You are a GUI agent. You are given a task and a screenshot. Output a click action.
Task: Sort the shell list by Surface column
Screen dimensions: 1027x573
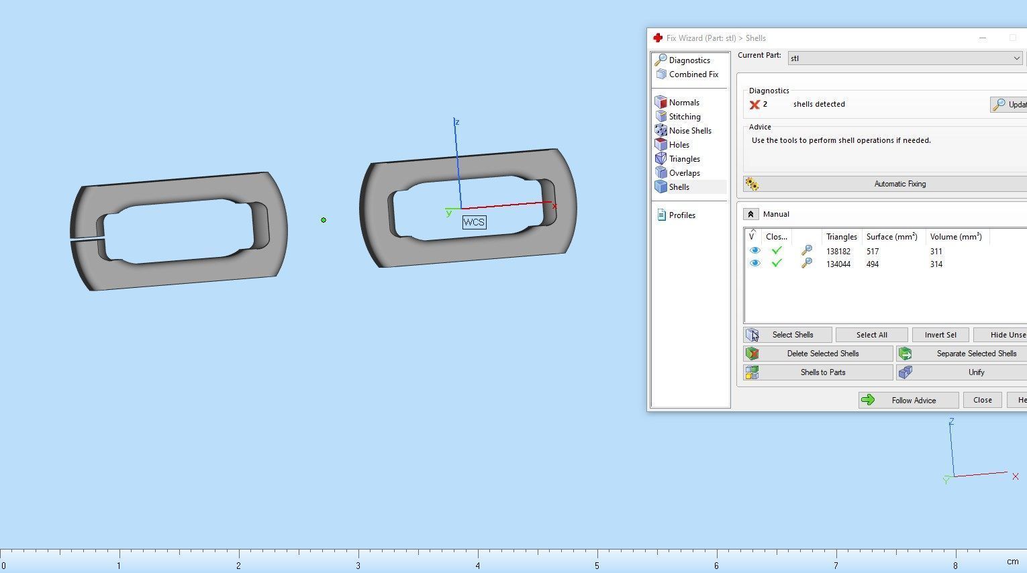pyautogui.click(x=891, y=237)
